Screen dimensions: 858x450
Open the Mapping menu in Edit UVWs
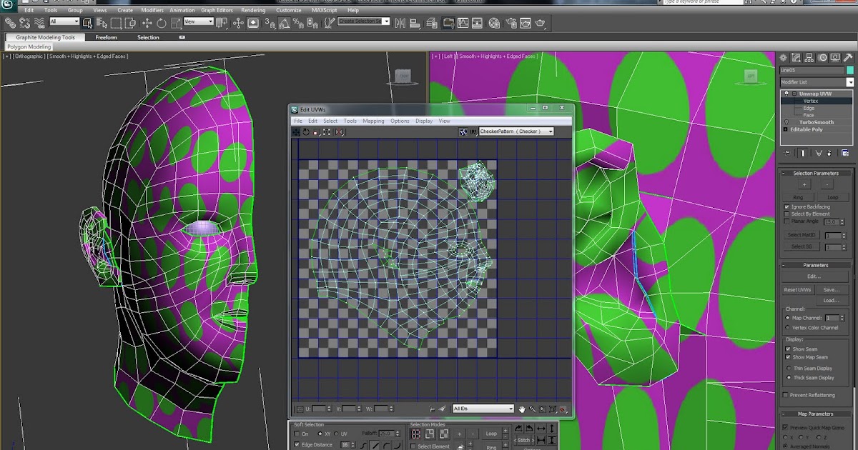pyautogui.click(x=373, y=121)
